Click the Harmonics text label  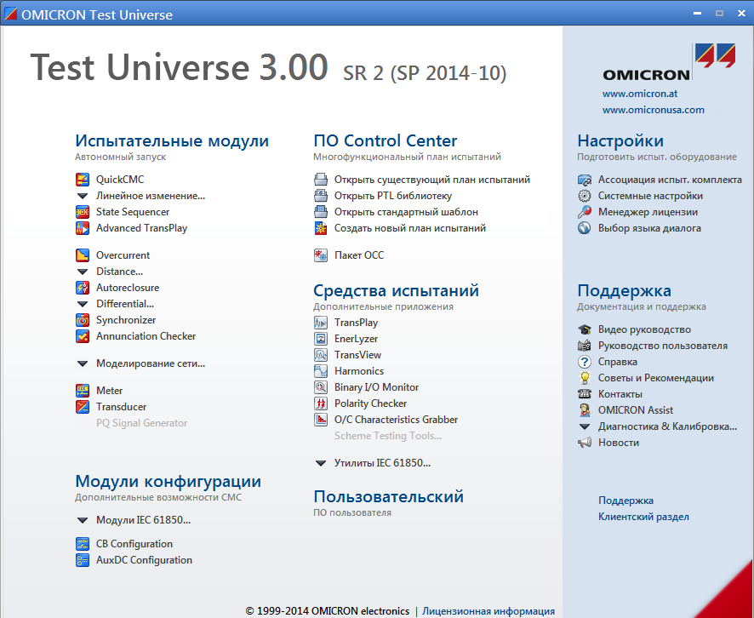click(359, 371)
